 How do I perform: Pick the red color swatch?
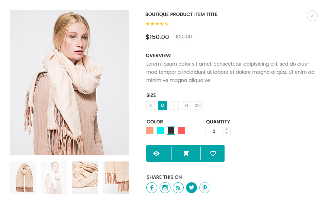pyautogui.click(x=182, y=131)
